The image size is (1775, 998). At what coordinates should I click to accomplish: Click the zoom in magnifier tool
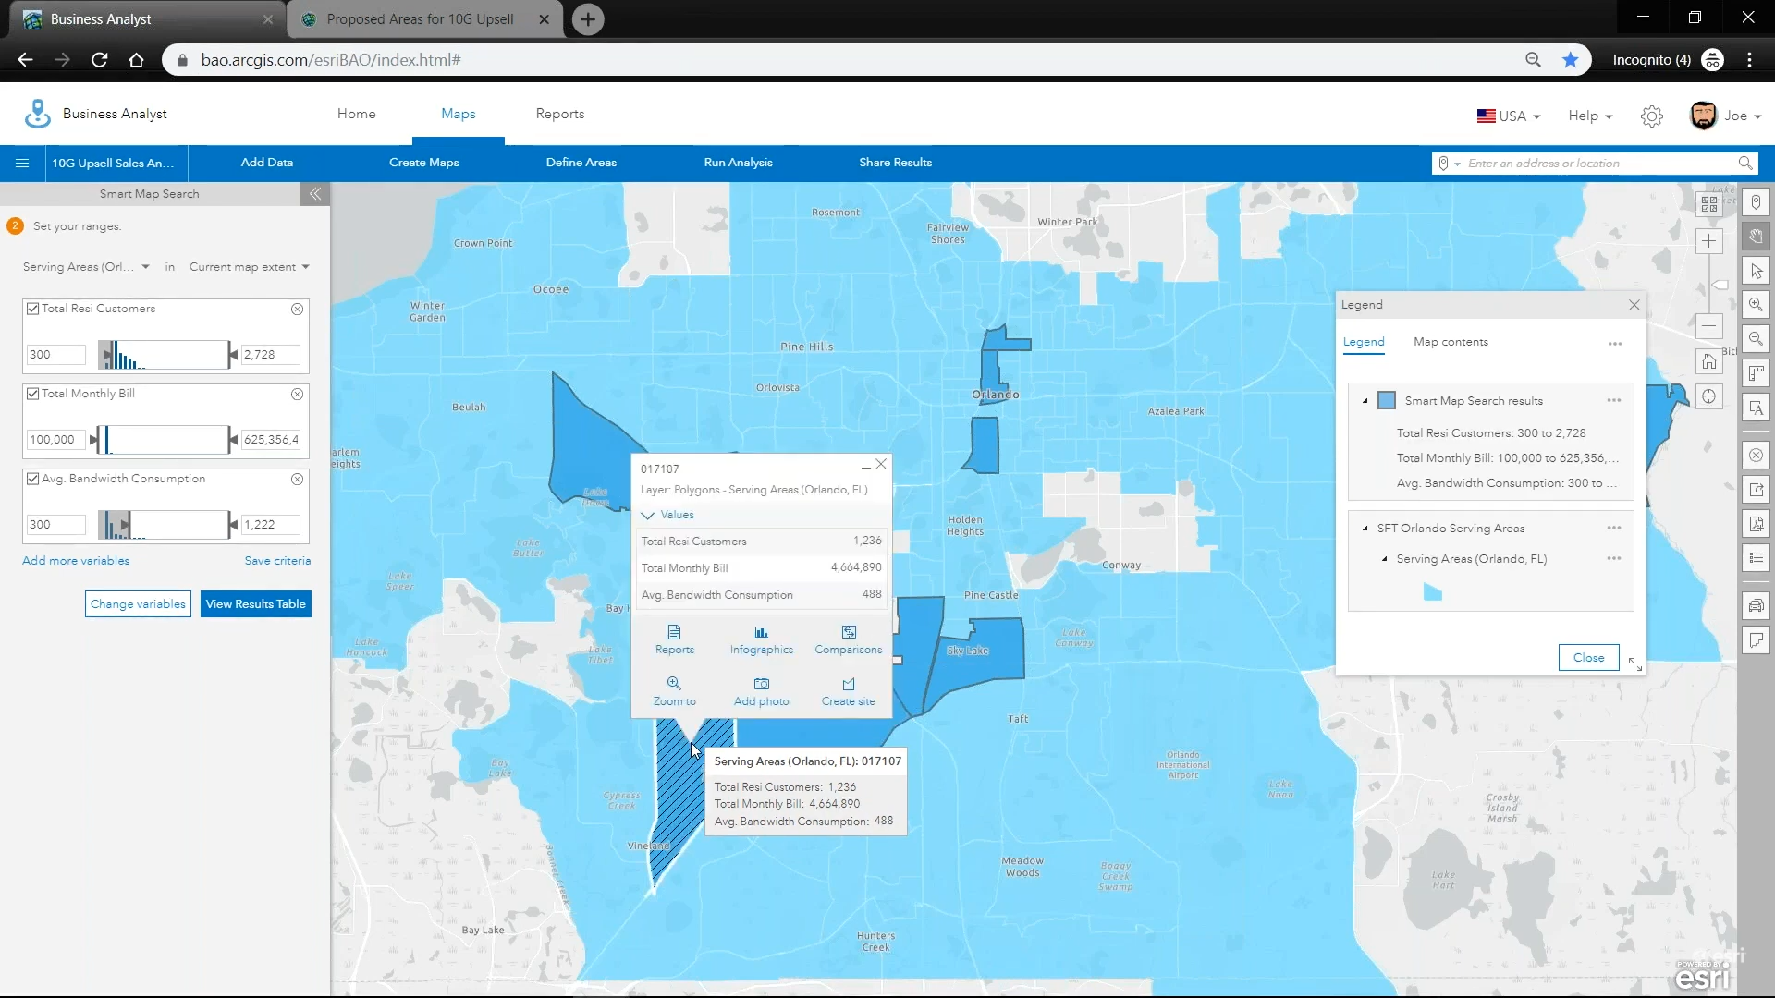pyautogui.click(x=1756, y=304)
